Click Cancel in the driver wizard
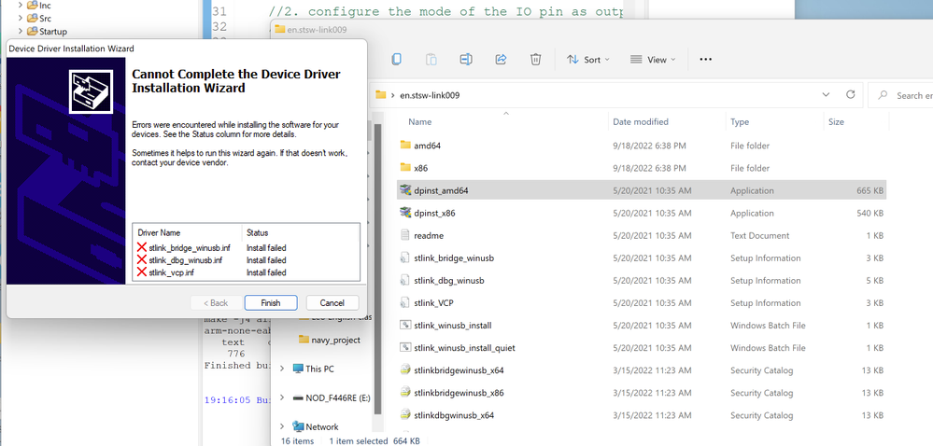This screenshot has height=446, width=933. coord(332,302)
